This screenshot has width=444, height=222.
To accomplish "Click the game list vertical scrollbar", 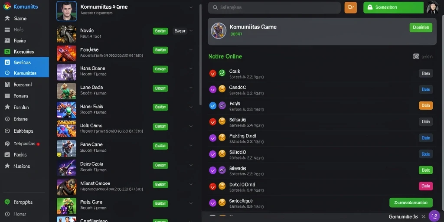I will pos(200,54).
